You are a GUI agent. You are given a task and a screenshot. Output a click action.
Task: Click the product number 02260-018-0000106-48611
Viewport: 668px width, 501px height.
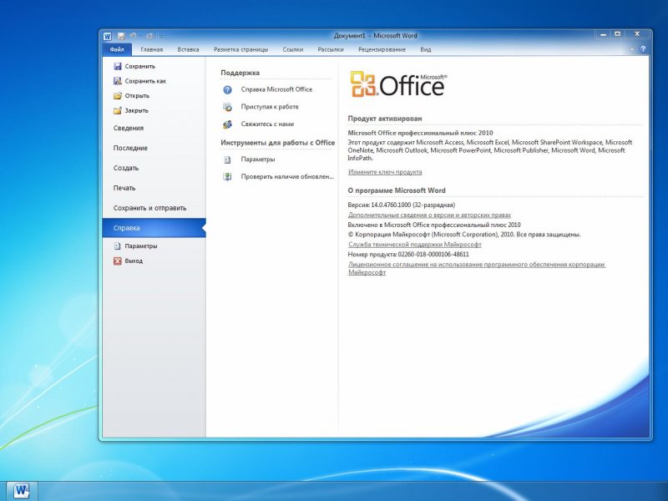[433, 255]
